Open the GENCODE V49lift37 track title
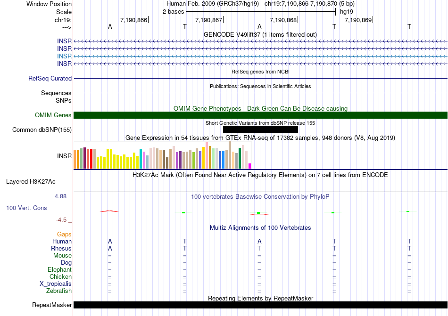The image size is (448, 316). 260,34
